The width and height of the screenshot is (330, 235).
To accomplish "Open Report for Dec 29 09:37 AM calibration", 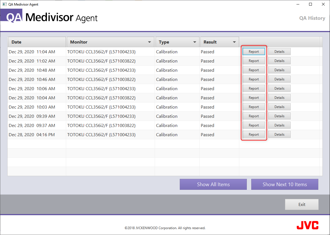I will point(254,125).
